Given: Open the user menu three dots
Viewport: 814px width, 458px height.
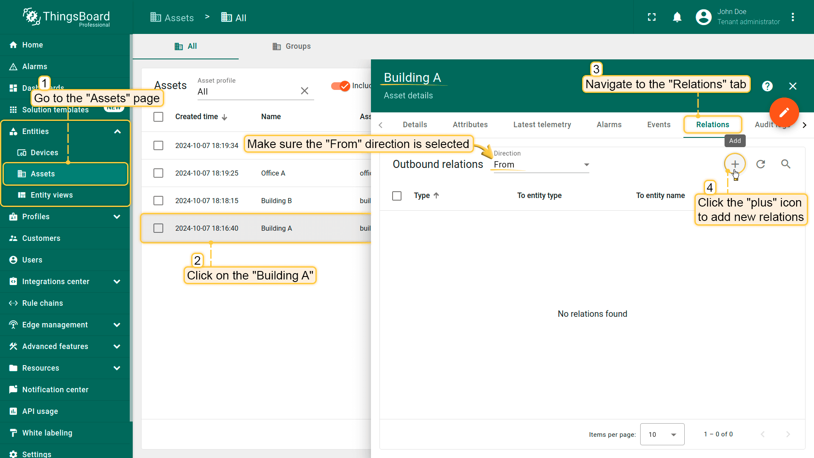Looking at the screenshot, I should [792, 17].
